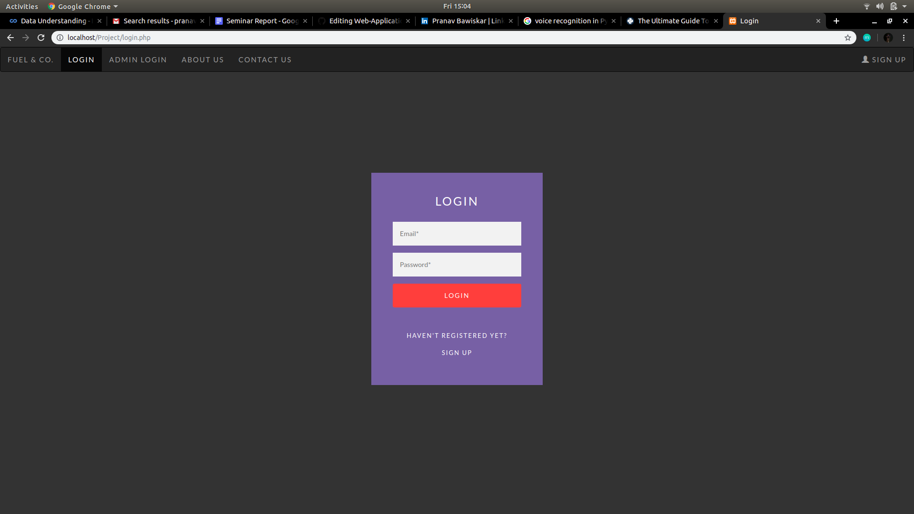Image resolution: width=914 pixels, height=514 pixels.
Task: Close the Editing Web-Application tab
Action: click(x=408, y=21)
